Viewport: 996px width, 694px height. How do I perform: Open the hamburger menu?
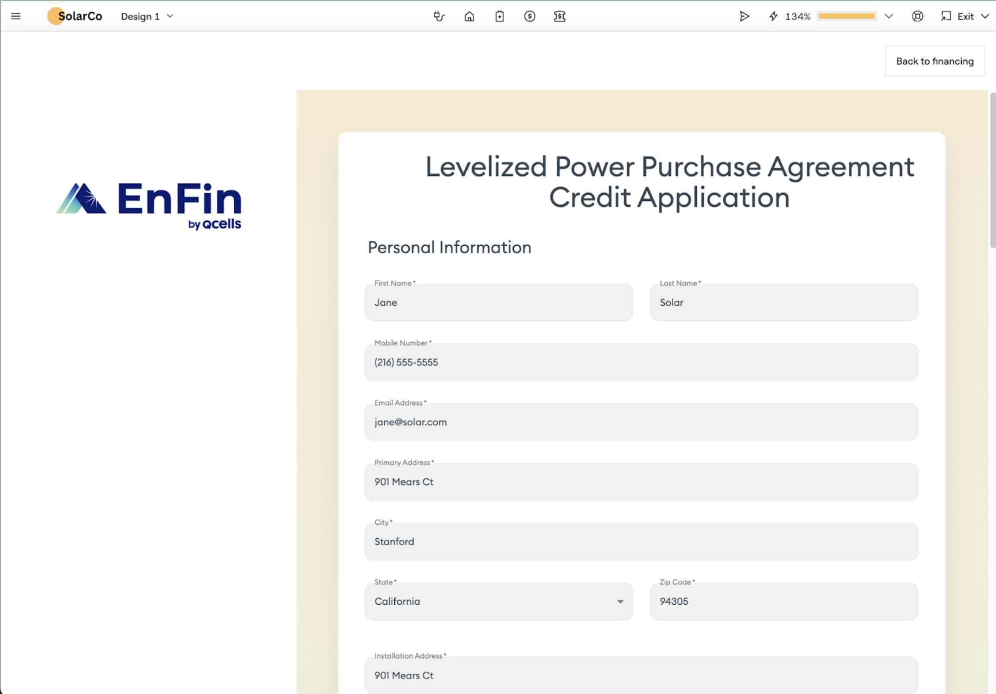(x=16, y=16)
